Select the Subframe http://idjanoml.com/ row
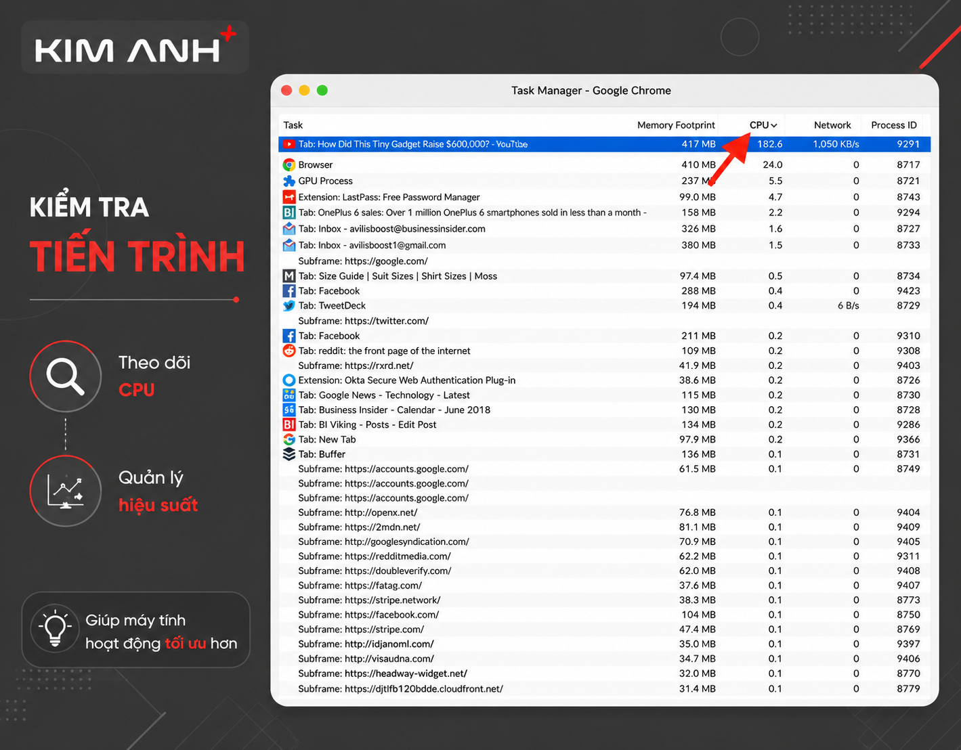The image size is (961, 750). 604,644
